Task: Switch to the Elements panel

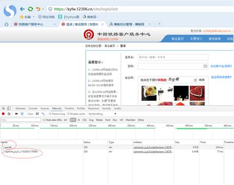Action: [x=20, y=108]
